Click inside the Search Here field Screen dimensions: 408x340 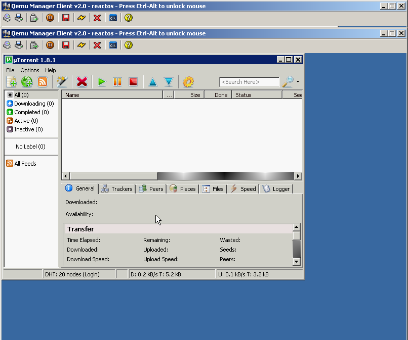click(x=249, y=82)
